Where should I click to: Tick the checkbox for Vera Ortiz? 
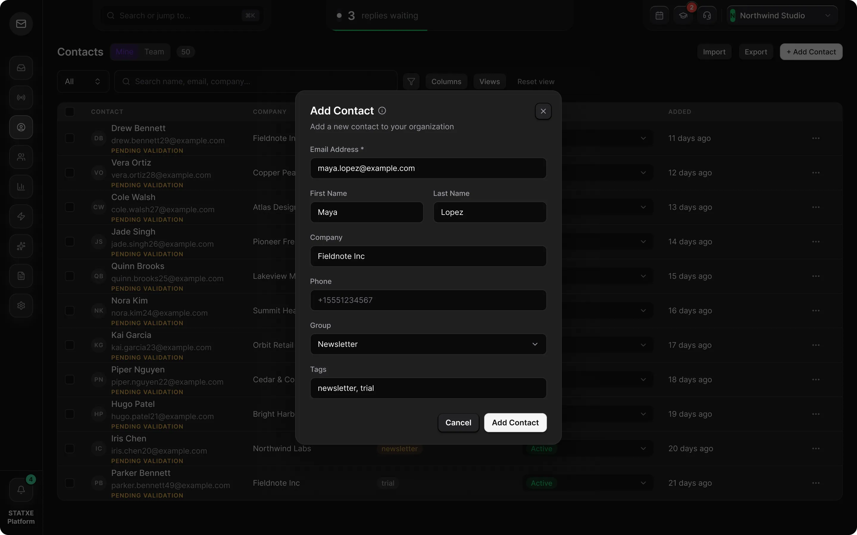pyautogui.click(x=69, y=173)
